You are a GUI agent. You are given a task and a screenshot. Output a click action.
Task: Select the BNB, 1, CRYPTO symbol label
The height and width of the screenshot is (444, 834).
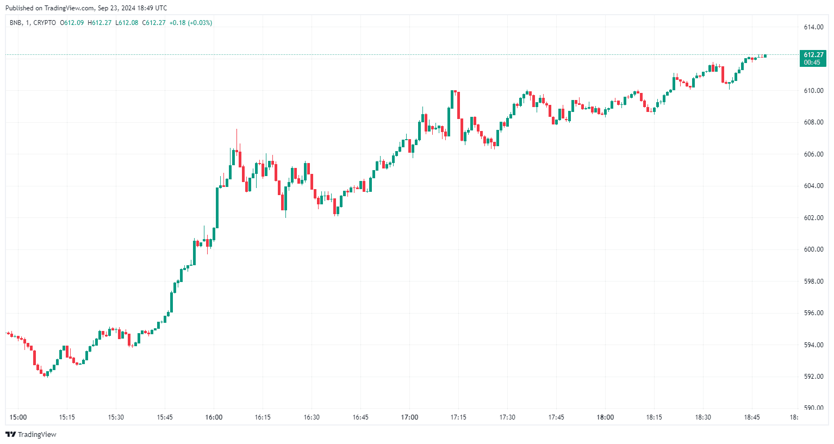(33, 23)
